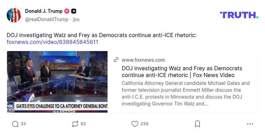Open the TRUTH. logo at top right
Viewport: 265px width, 136px height.
tap(239, 15)
